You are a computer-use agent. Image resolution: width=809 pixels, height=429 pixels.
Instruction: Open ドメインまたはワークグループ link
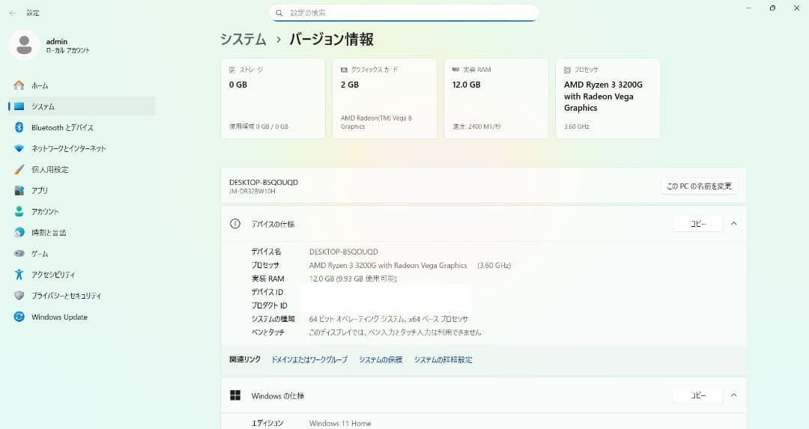pyautogui.click(x=309, y=359)
